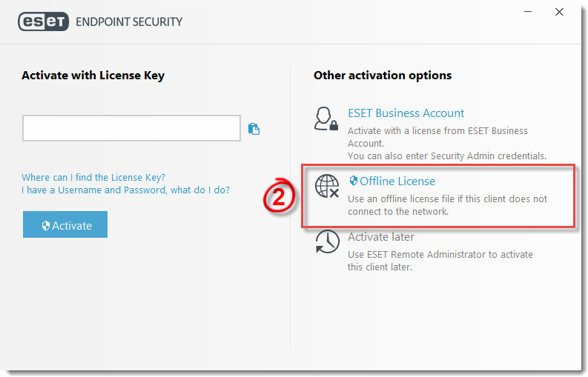Click the 'Other activation options' heading

(x=383, y=76)
